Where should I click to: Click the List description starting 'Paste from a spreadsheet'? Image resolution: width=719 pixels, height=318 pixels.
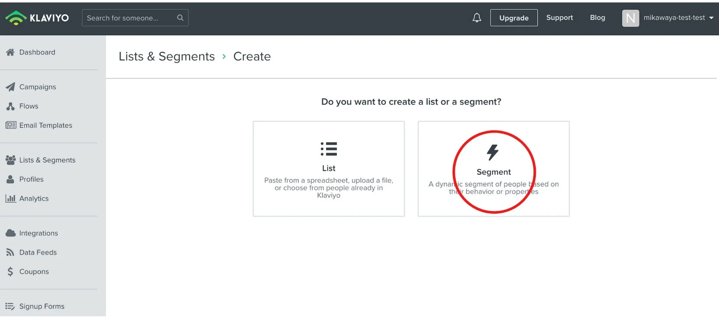coord(329,188)
